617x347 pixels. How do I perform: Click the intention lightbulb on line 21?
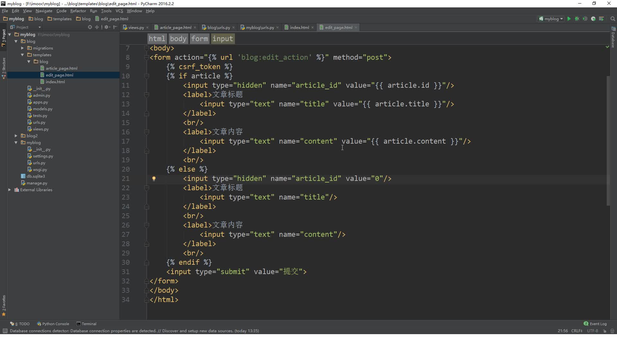tap(154, 179)
